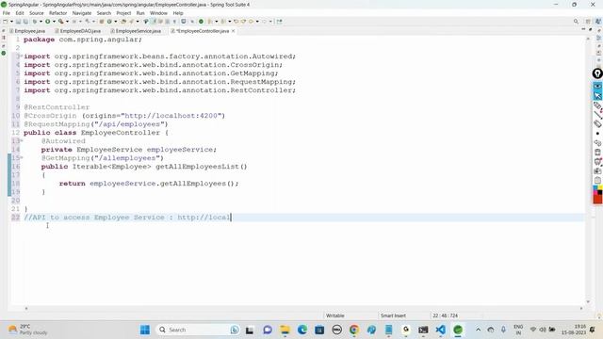603x339 pixels.
Task: Click the Debug toolbar icon
Action: [x=34, y=22]
